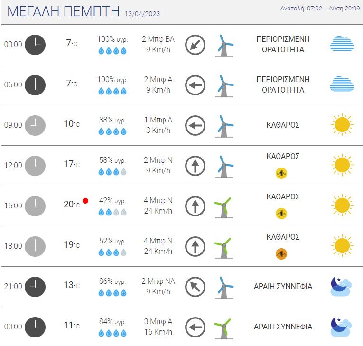Click the northeast wind arrow at 03:00
This screenshot has width=363, height=346.
click(195, 45)
